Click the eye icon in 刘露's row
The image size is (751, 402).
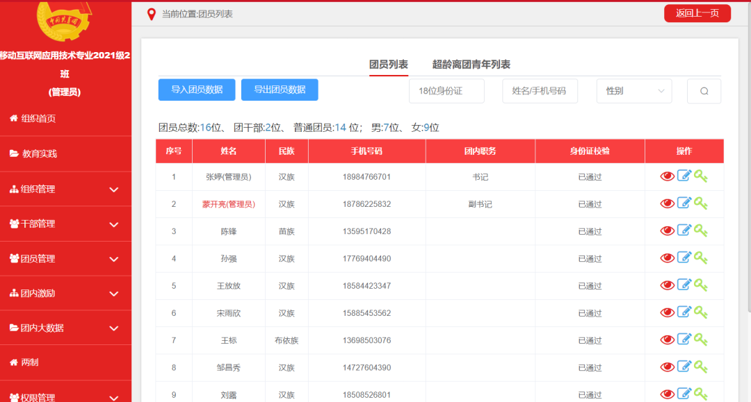[667, 394]
